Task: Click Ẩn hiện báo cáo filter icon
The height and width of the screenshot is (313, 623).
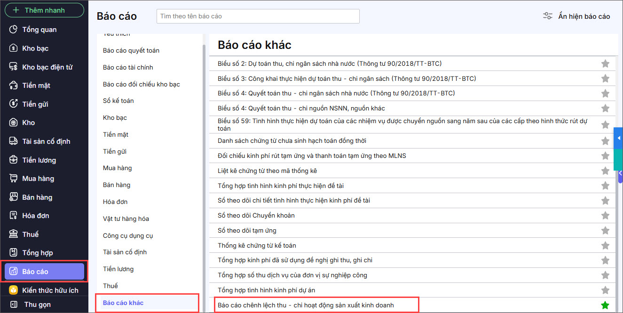Action: (548, 16)
